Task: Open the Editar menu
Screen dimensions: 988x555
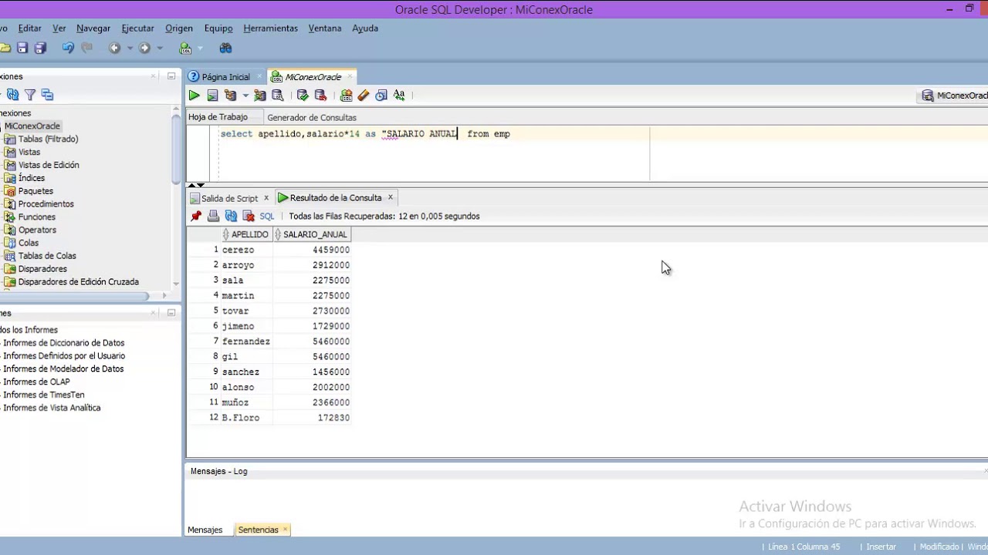Action: point(29,29)
